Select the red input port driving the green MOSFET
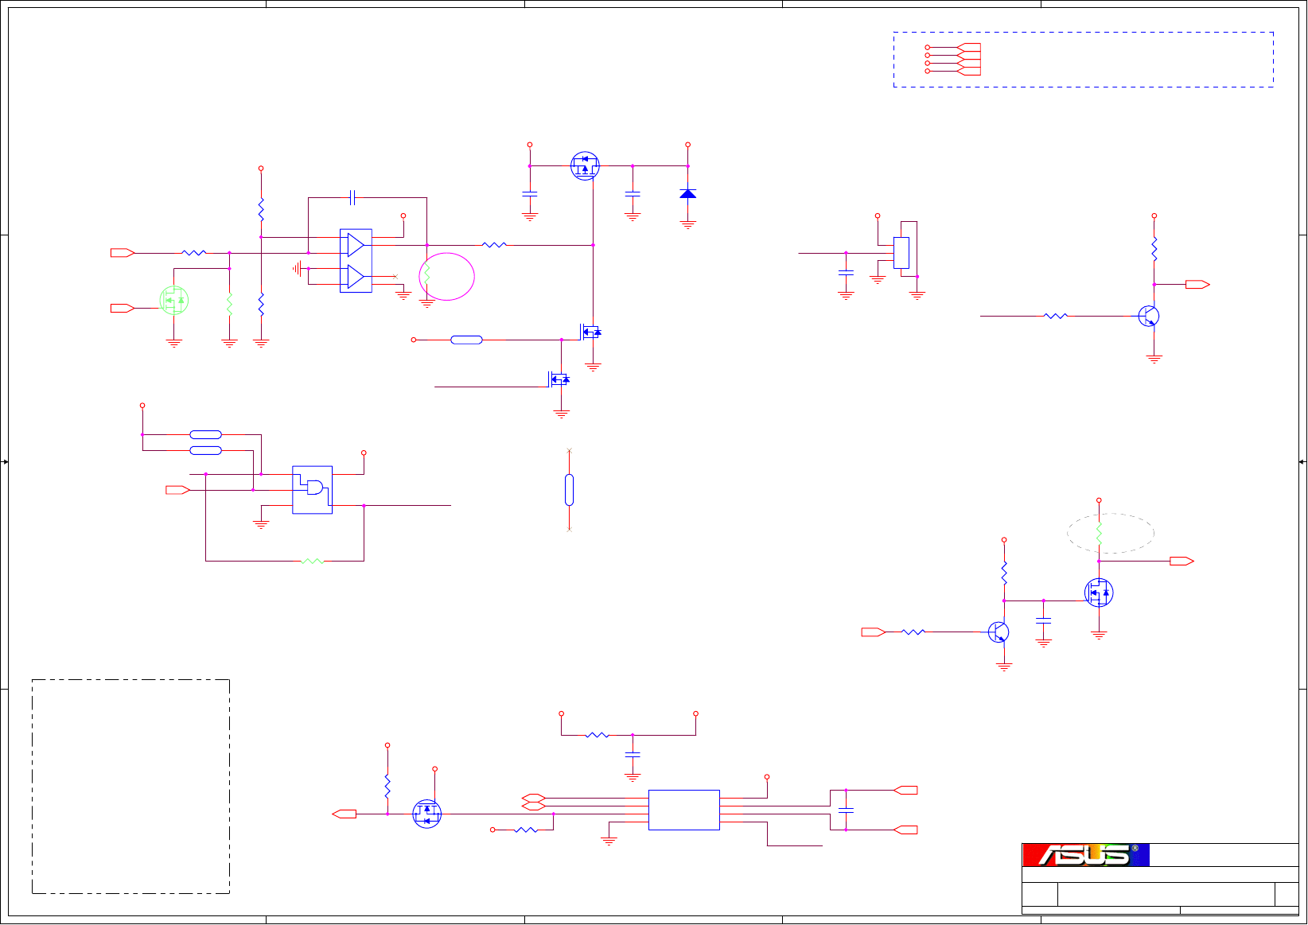This screenshot has width=1308, height=925. [x=123, y=309]
